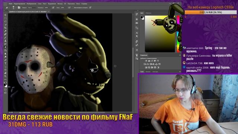Pick a color in the Color panel field
The image size is (238, 134).
(160, 34)
